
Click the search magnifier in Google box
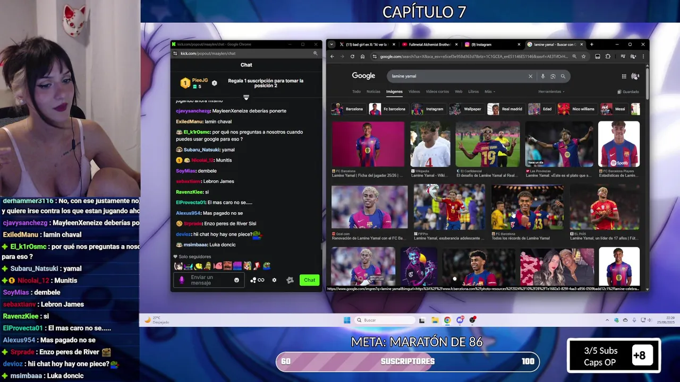(563, 76)
